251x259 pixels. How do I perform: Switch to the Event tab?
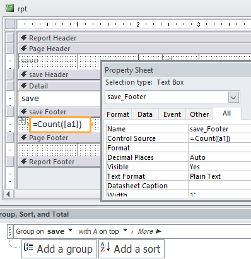pyautogui.click(x=172, y=114)
